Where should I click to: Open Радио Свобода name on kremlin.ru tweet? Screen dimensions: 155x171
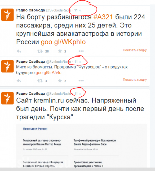pos(30,93)
